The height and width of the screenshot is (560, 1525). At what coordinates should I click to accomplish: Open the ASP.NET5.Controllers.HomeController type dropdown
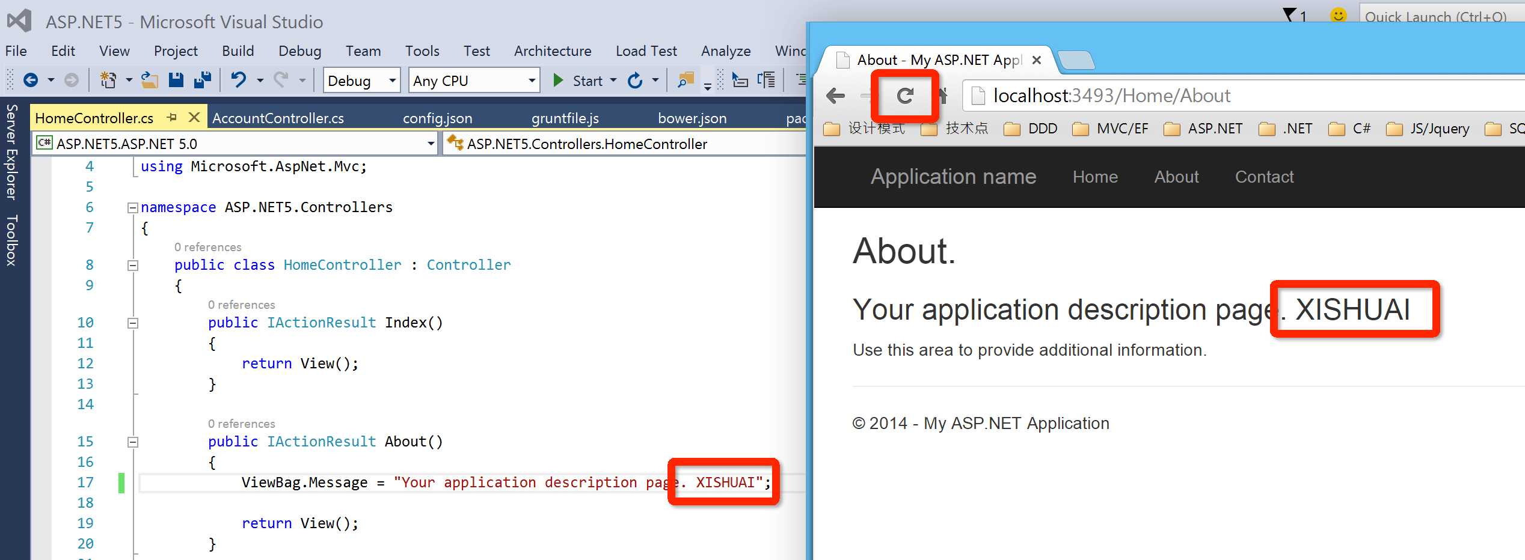[624, 144]
